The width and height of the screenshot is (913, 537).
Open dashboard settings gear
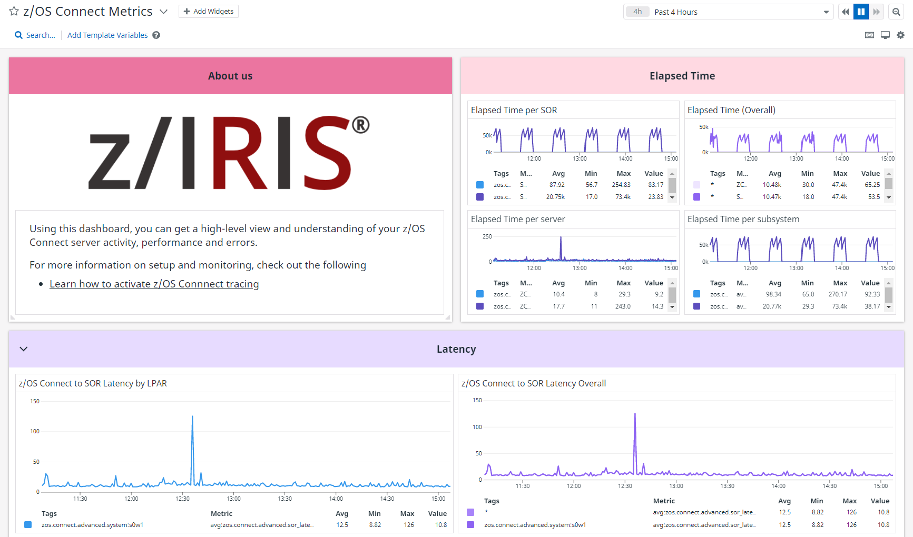901,35
